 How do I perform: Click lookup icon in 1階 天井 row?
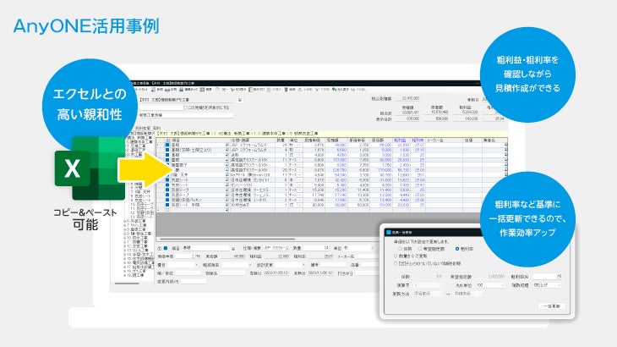pyautogui.click(x=227, y=175)
